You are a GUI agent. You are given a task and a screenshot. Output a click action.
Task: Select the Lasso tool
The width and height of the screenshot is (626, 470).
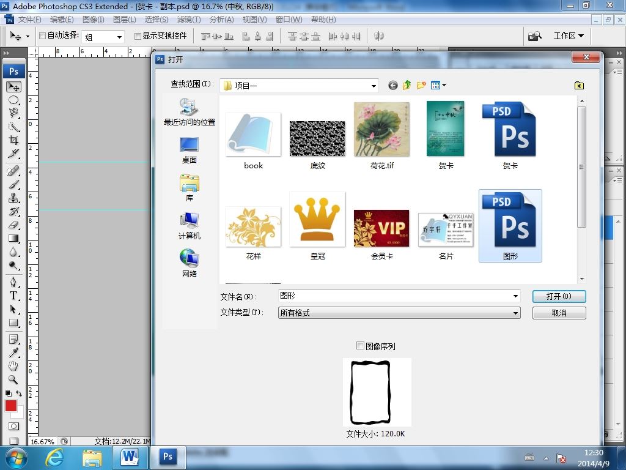[13, 113]
